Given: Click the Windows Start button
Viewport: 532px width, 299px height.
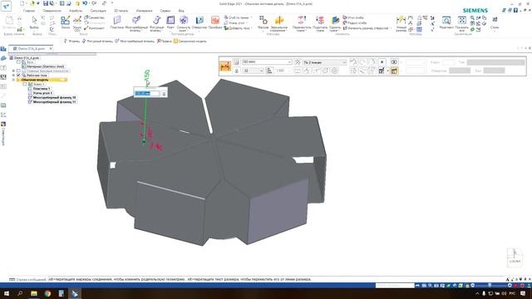Looking at the screenshot, I should 7,293.
